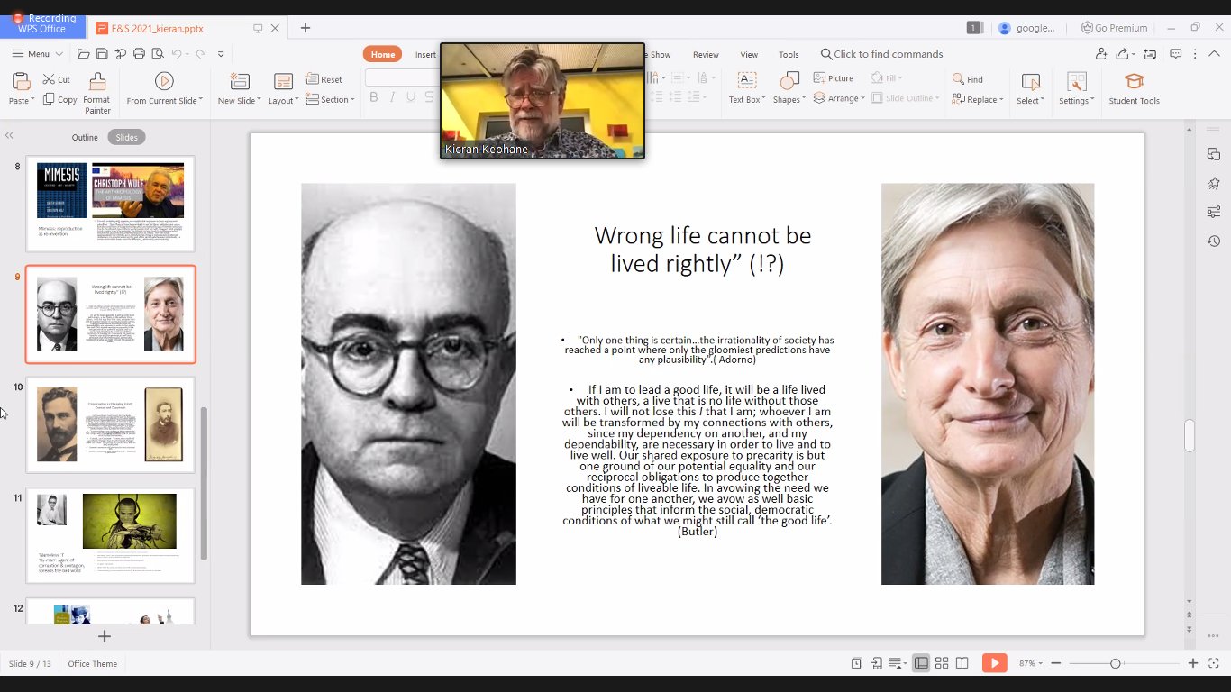Switch to Slide Sorter view in status bar

pyautogui.click(x=942, y=663)
